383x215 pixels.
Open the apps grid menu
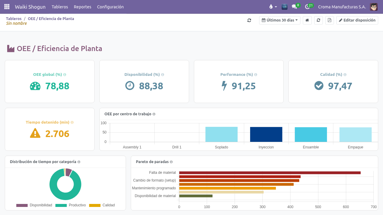coord(7,7)
